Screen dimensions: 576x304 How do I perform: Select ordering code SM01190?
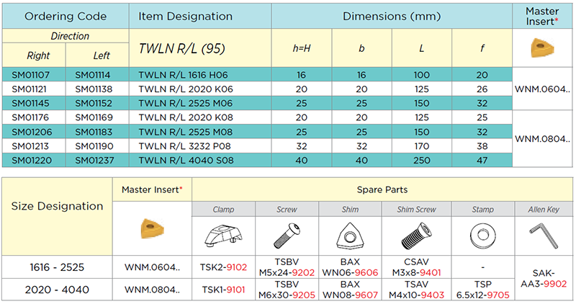(x=94, y=146)
